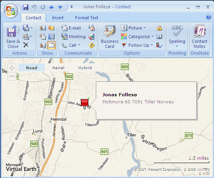Switch to the Contact ribbon tab

coord(33,18)
